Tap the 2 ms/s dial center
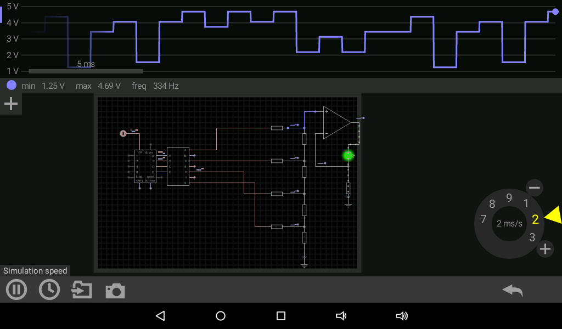Viewport: 562px width, 329px height. point(509,224)
